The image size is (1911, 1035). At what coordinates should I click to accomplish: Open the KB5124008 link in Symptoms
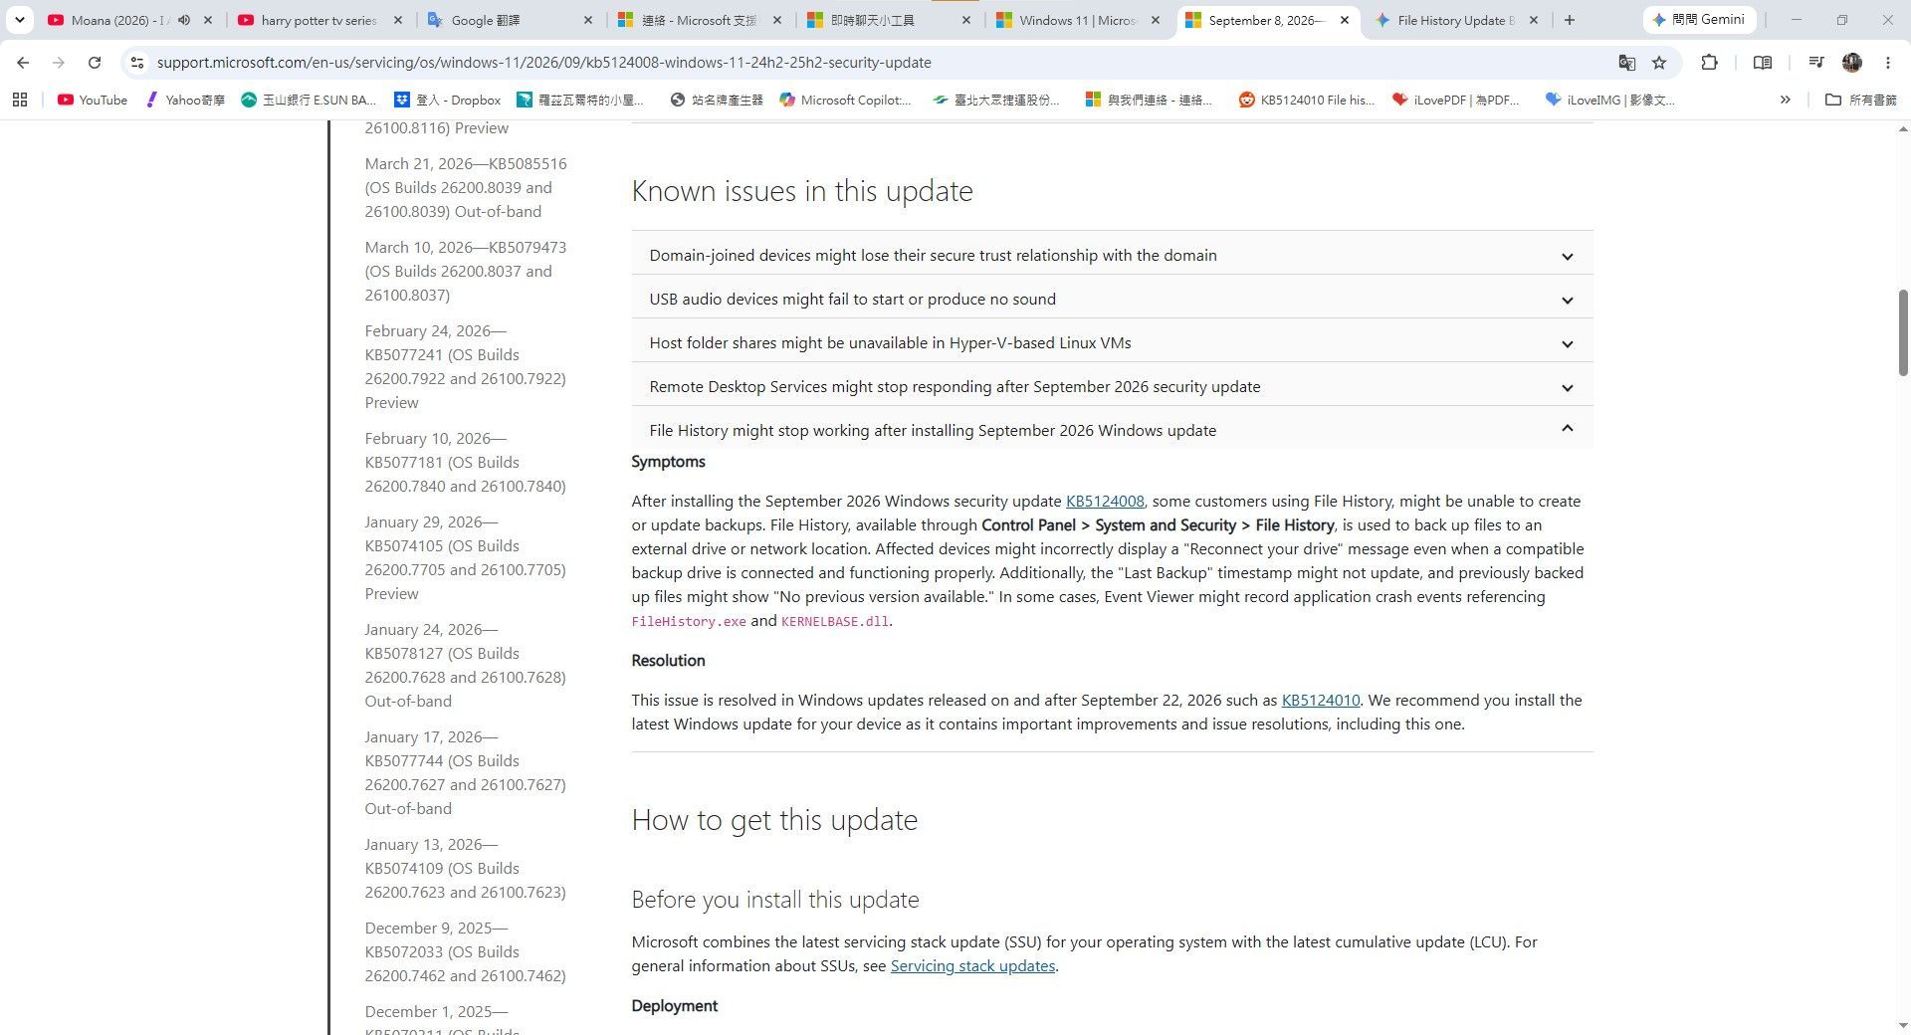(1105, 502)
